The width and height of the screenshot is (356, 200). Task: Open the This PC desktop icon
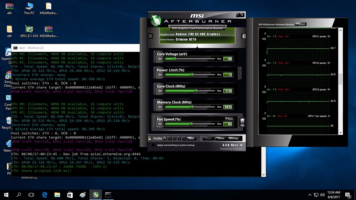(x=29, y=9)
